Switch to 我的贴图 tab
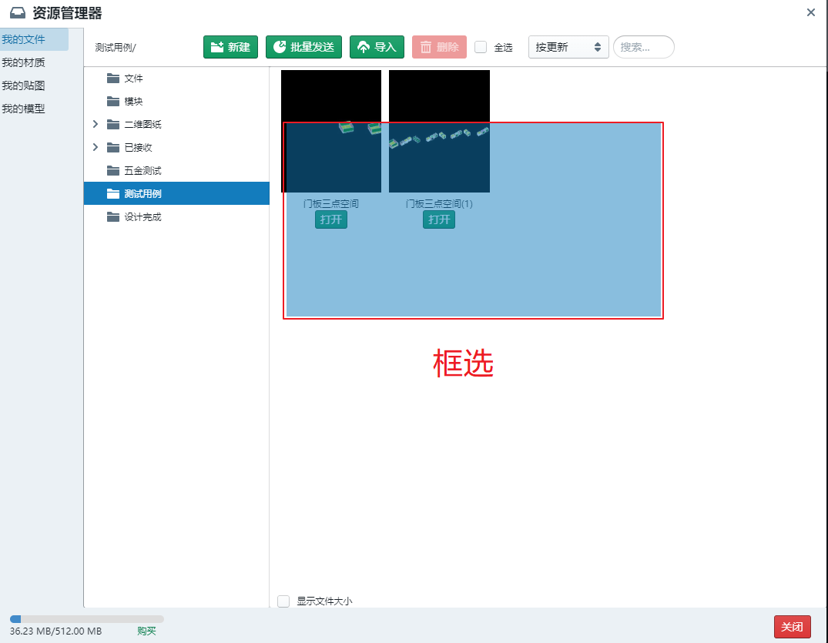Image resolution: width=828 pixels, height=643 pixels. pyautogui.click(x=23, y=85)
